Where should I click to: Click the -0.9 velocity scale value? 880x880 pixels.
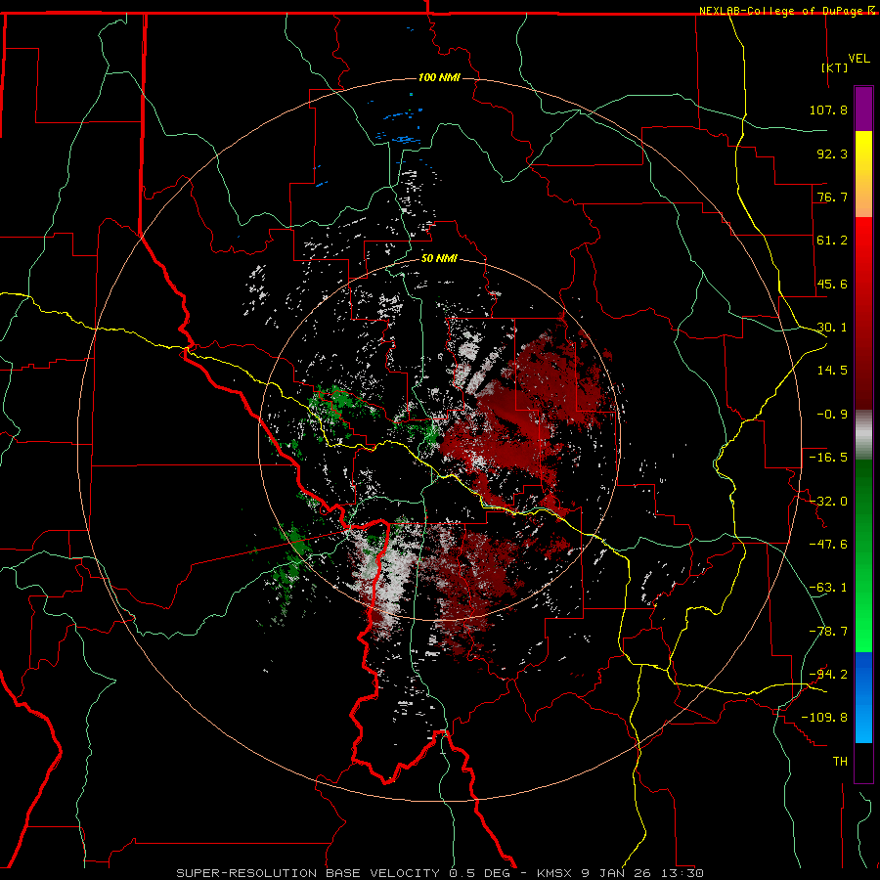(832, 415)
